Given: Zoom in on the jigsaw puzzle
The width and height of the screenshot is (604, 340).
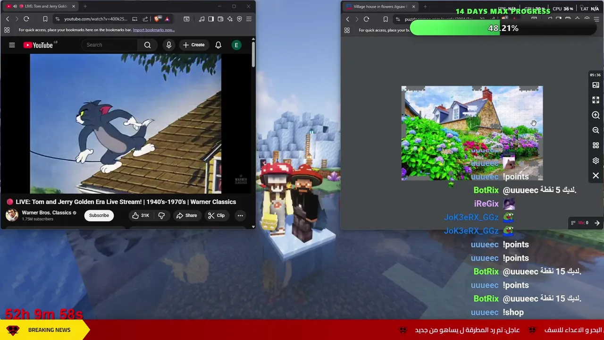Looking at the screenshot, I should click(x=596, y=115).
